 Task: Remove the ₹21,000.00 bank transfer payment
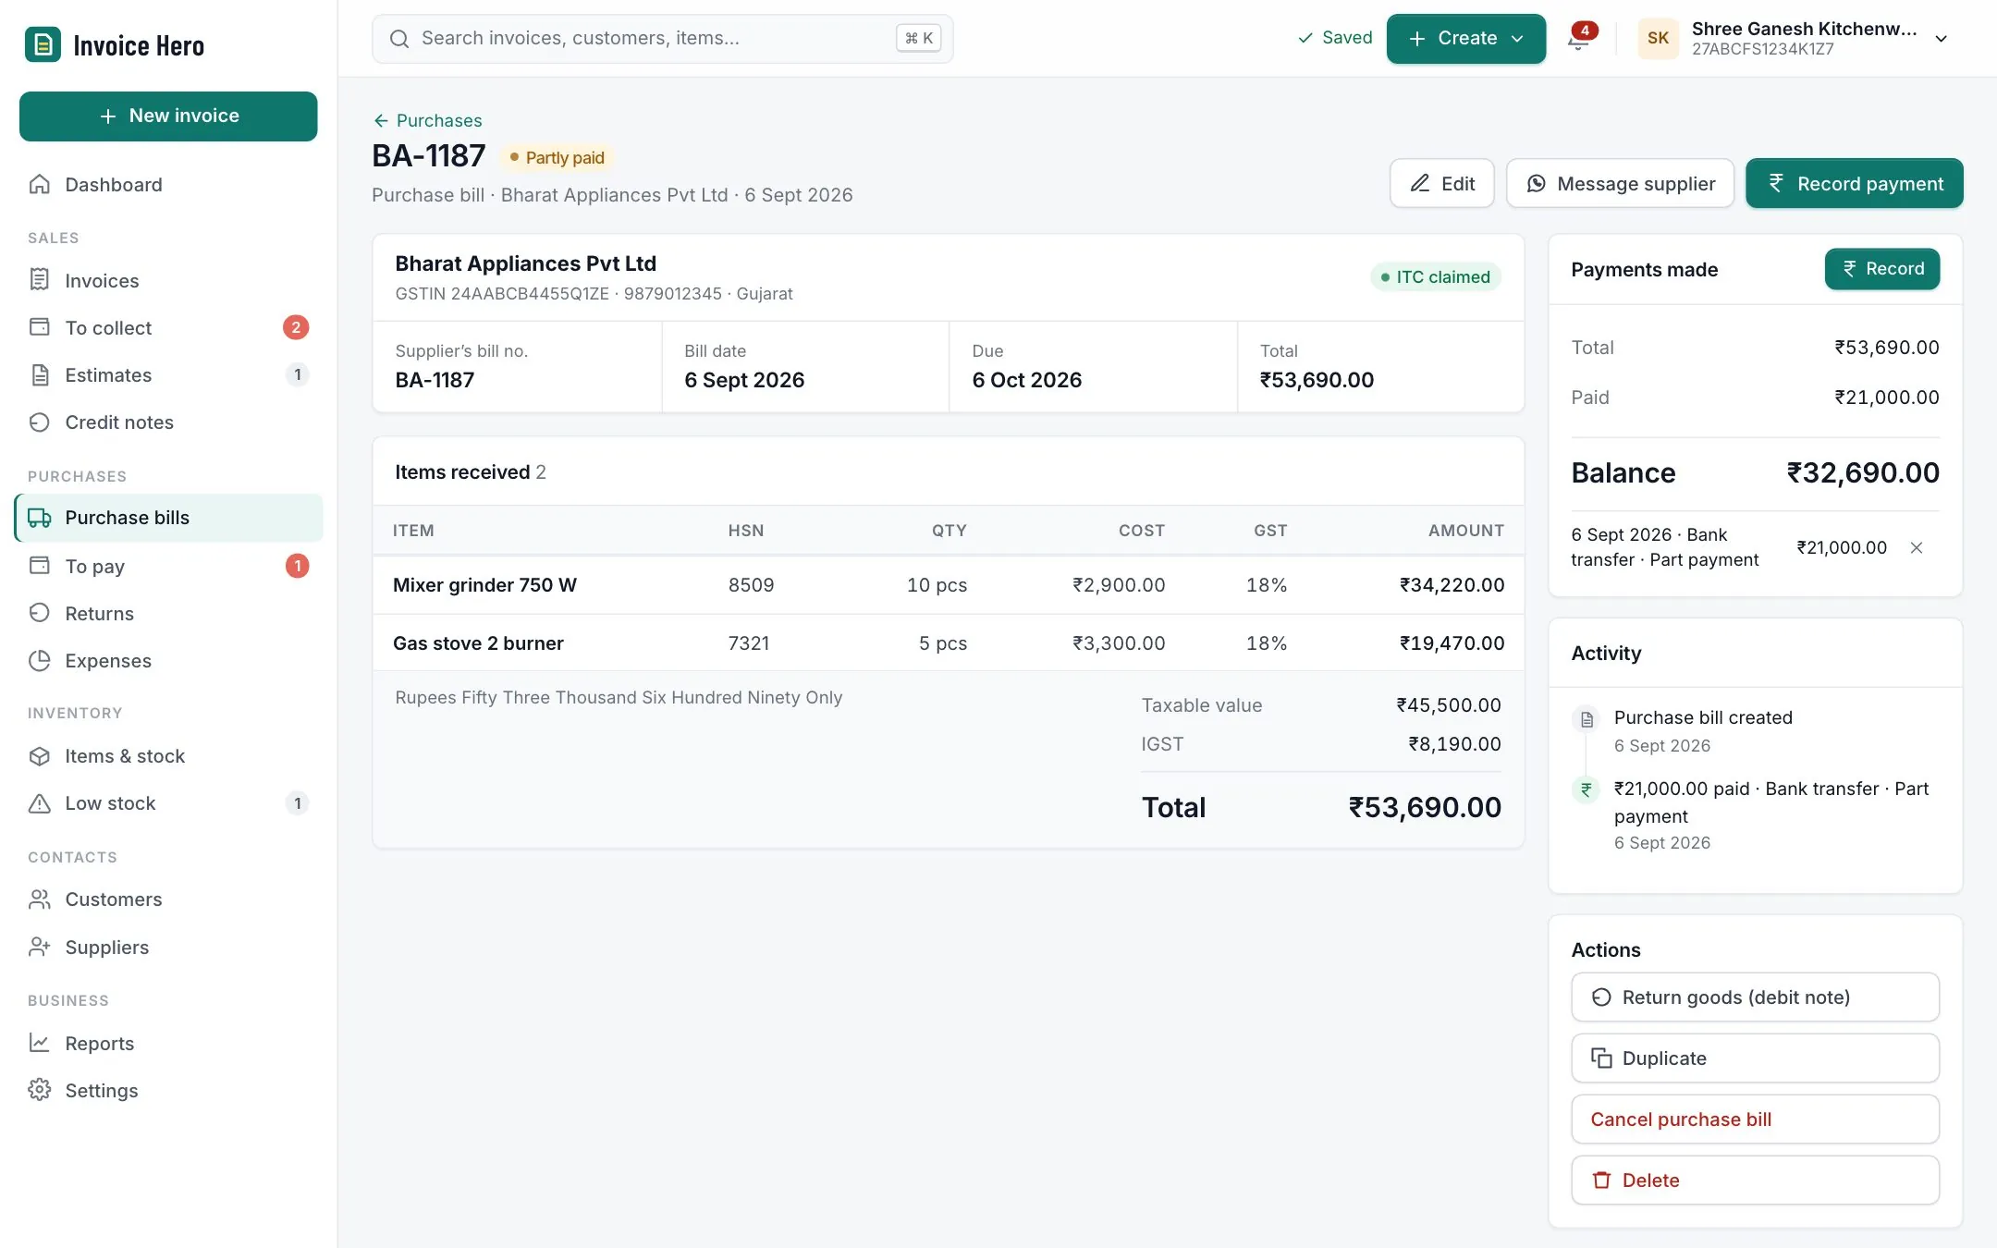coord(1917,547)
